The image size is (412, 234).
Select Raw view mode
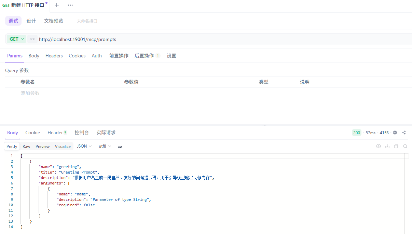pos(26,146)
